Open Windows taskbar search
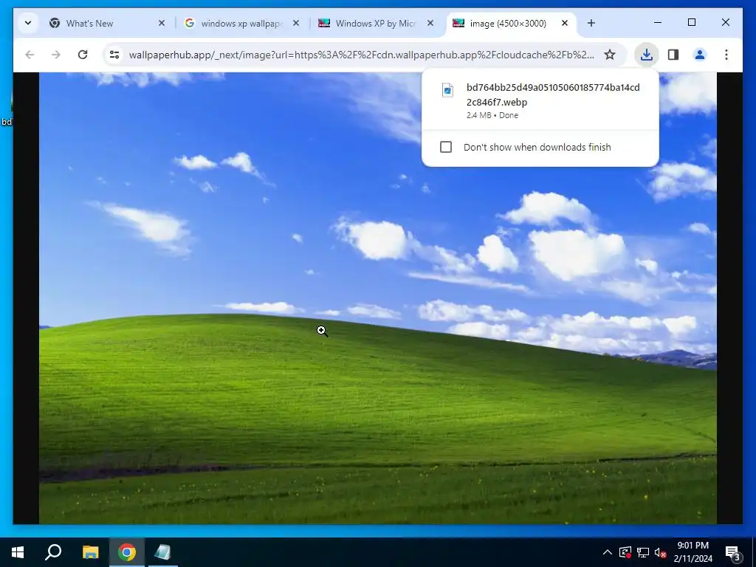756x567 pixels. (x=53, y=552)
